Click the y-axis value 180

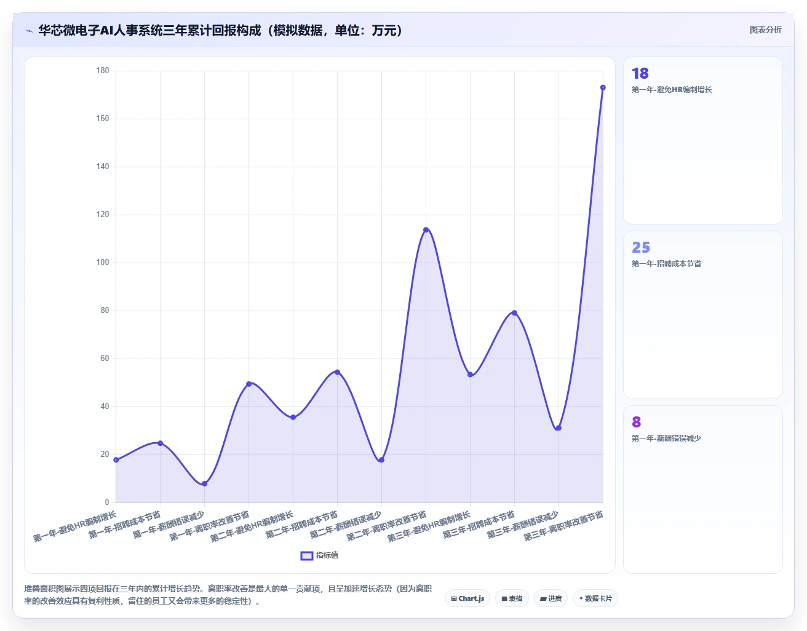102,71
